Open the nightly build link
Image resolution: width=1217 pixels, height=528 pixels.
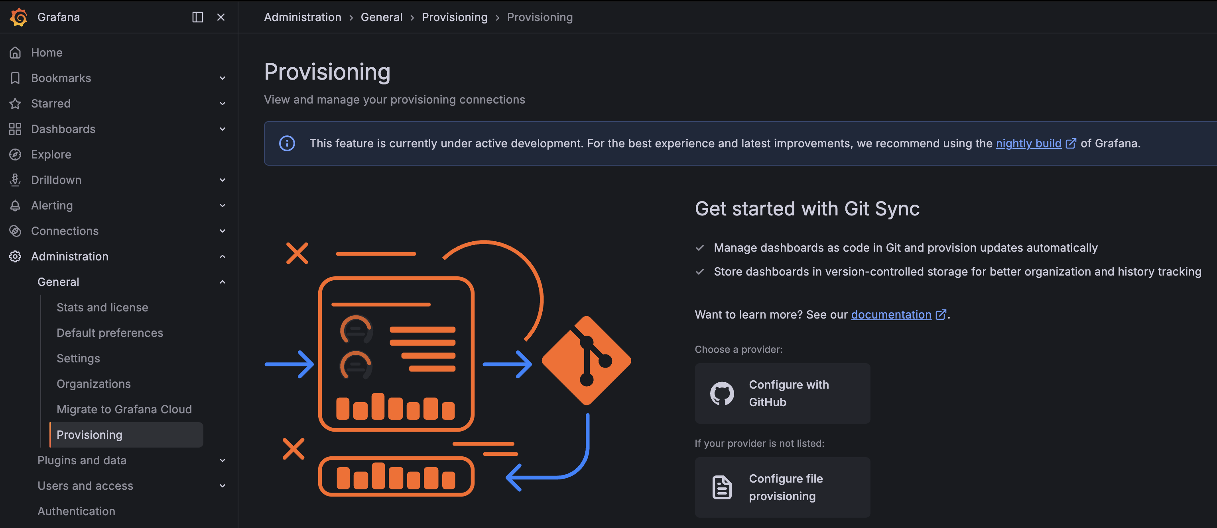pyautogui.click(x=1028, y=143)
